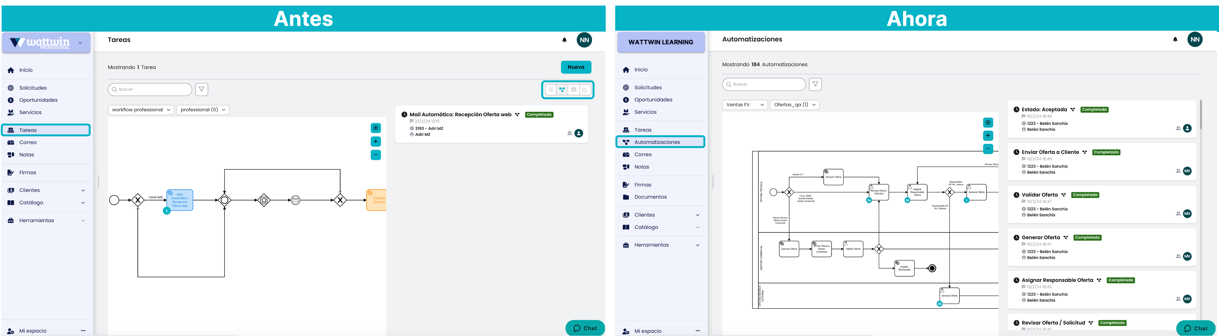Click the filter funnel icon in Antes panel
Image resolution: width=1219 pixels, height=336 pixels.
[x=202, y=89]
